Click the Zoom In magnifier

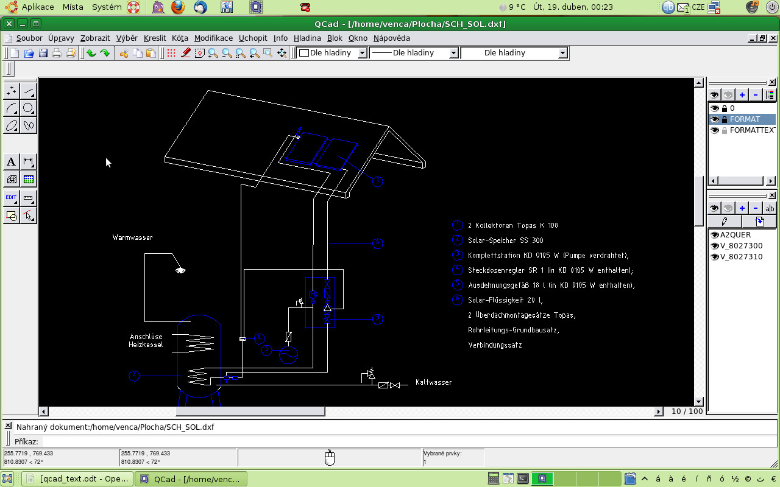click(x=213, y=53)
